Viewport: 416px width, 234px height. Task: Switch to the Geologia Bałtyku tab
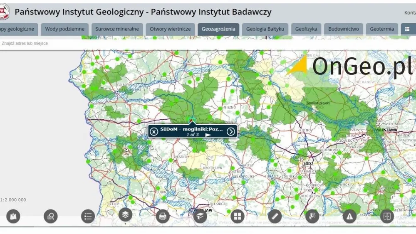coord(265,29)
